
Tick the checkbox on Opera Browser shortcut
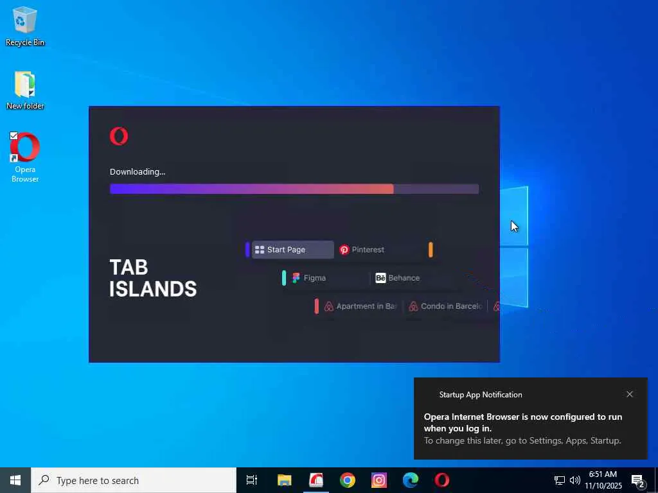tap(13, 136)
